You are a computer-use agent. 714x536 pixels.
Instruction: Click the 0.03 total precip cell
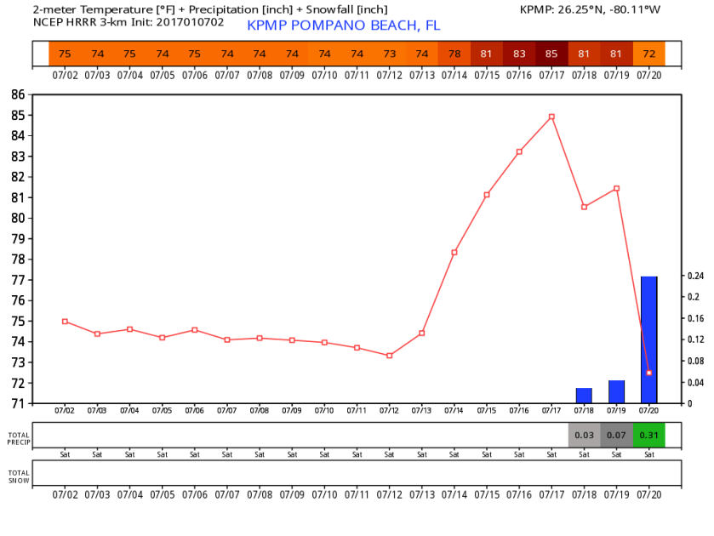pyautogui.click(x=584, y=436)
